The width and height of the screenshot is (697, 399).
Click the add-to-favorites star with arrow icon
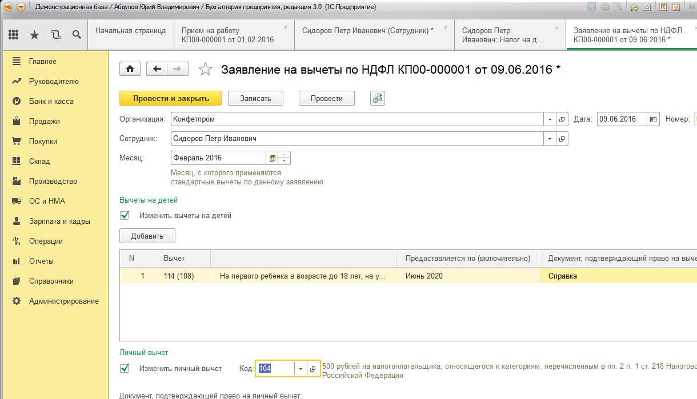pos(634,7)
